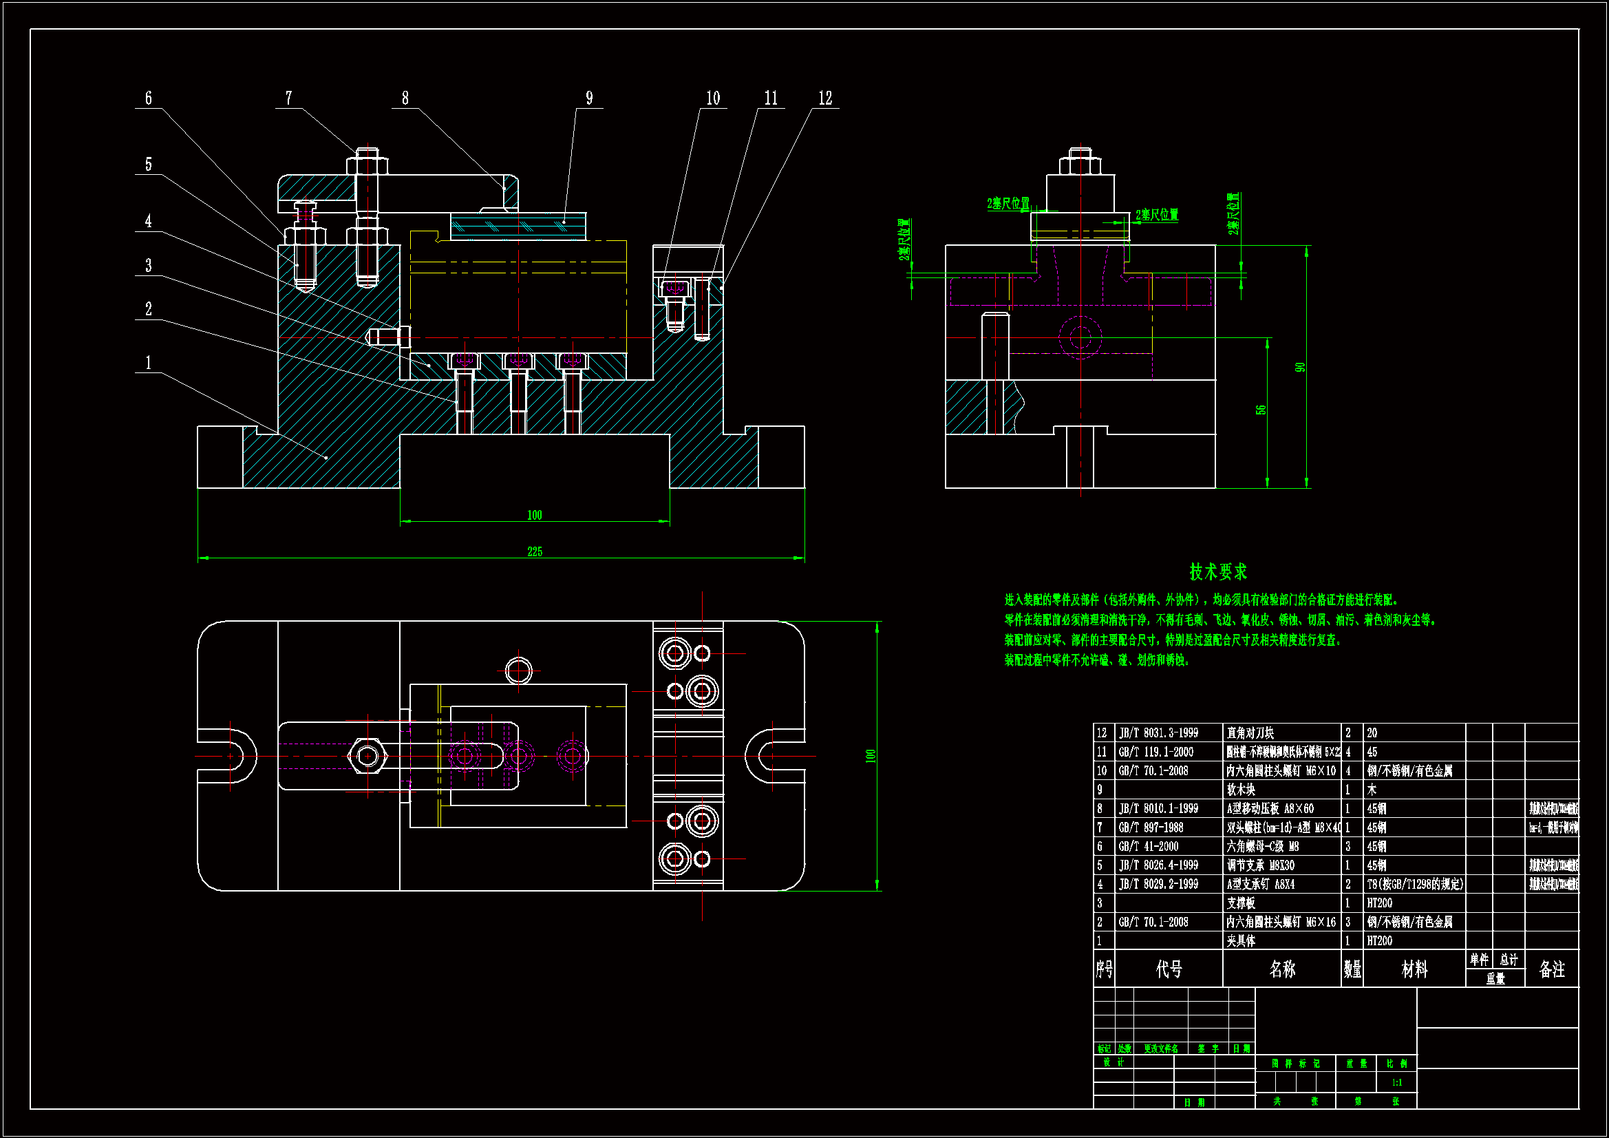Select the 直角对刀块 parts list entry

click(1250, 733)
